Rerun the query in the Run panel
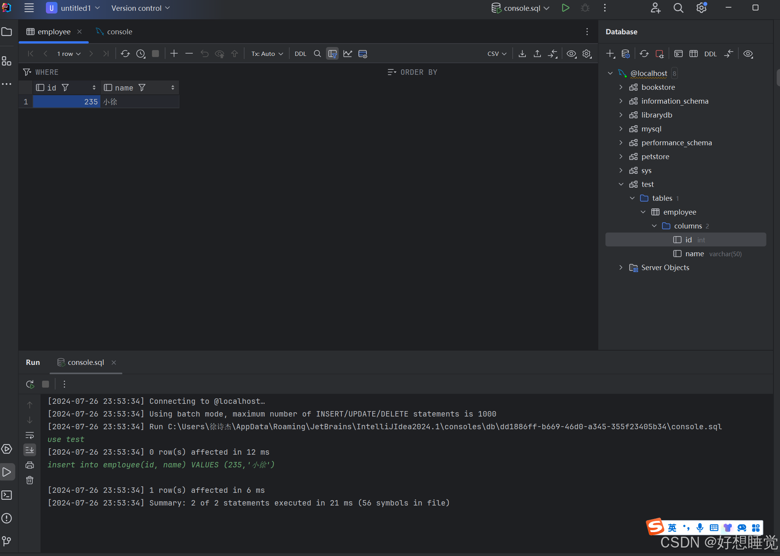780x556 pixels. coord(30,384)
